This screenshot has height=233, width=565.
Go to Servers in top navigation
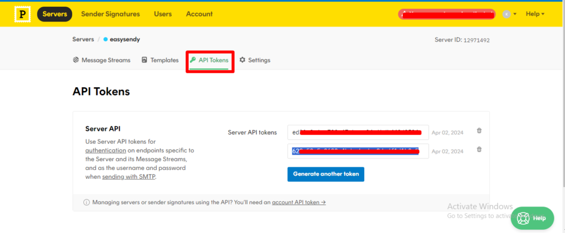click(x=55, y=14)
